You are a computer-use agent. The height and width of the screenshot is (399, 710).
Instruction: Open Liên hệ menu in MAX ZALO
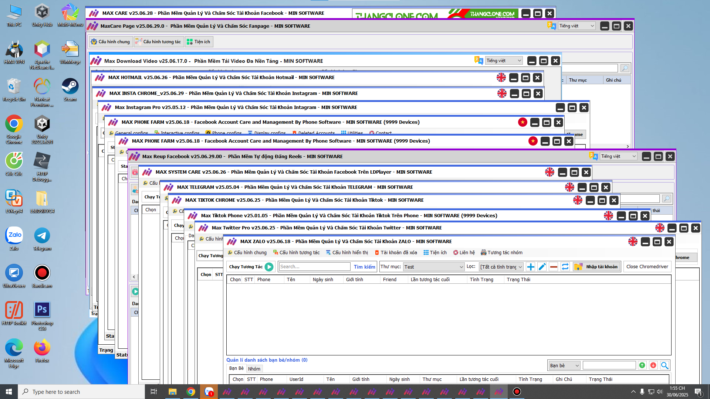point(464,253)
